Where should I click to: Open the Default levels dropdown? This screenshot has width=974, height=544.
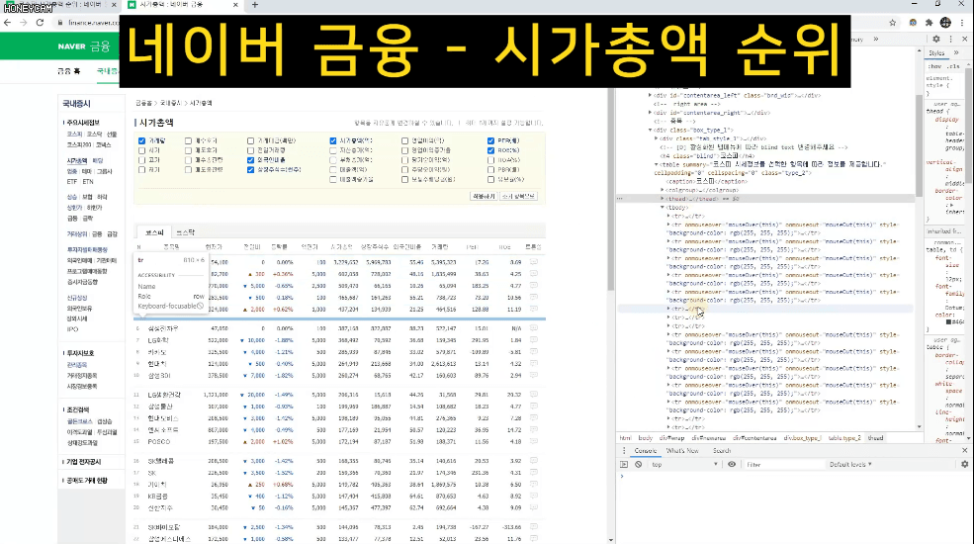[850, 465]
